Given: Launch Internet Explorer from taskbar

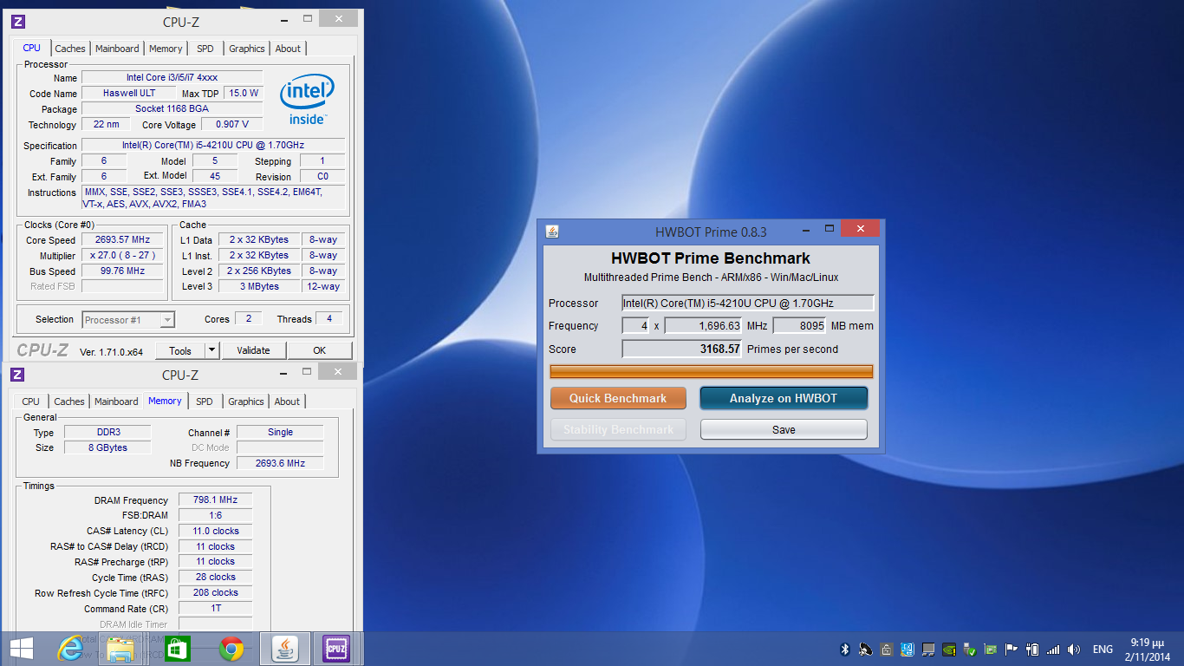Looking at the screenshot, I should click(70, 649).
